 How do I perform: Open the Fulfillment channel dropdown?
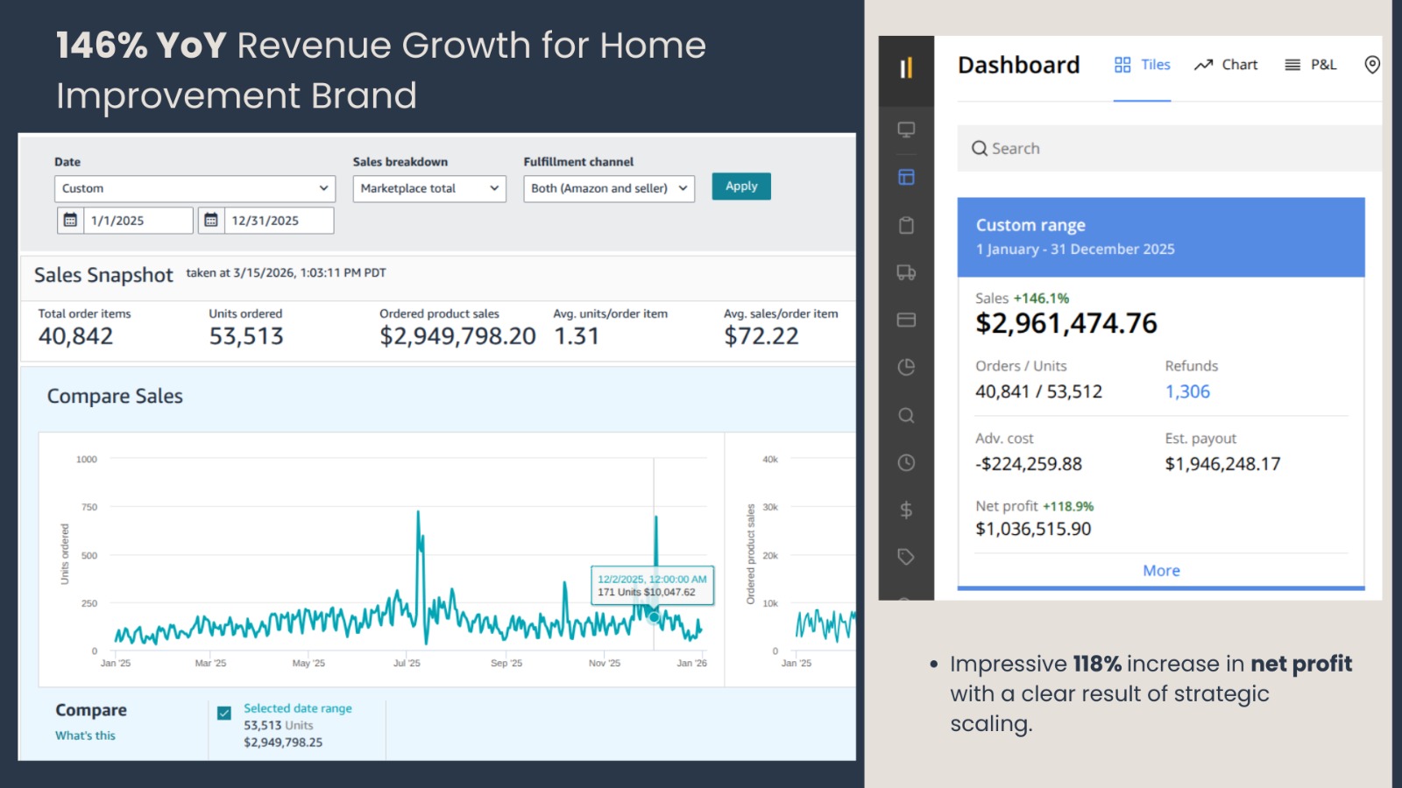click(x=608, y=188)
